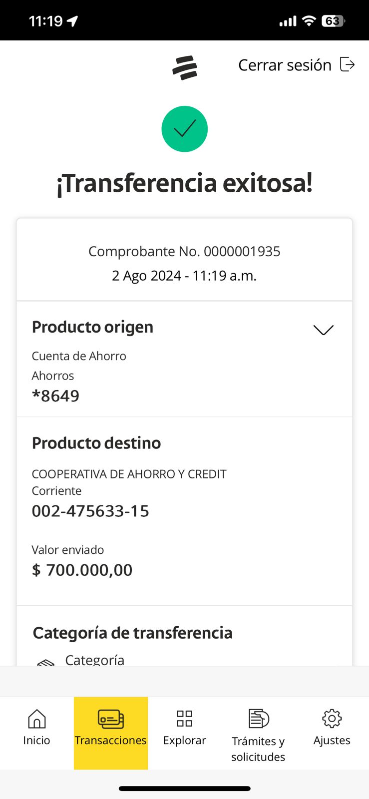
Task: Open the Producto origen section header
Action: tap(92, 327)
